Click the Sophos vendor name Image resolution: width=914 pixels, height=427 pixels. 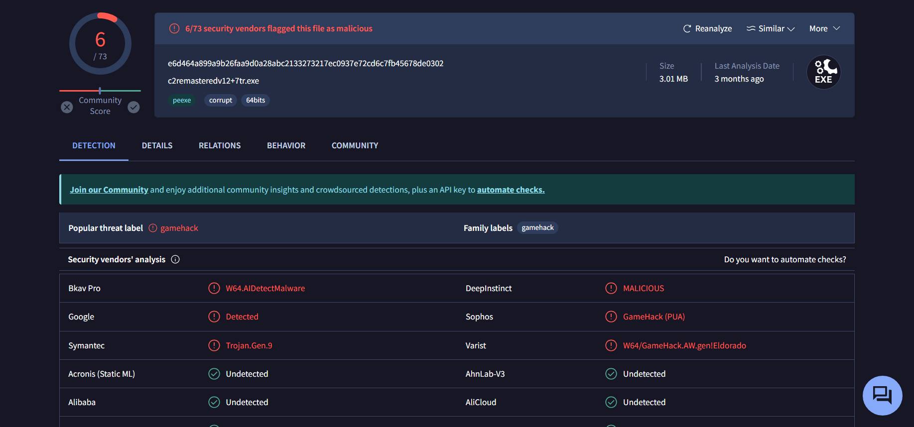pyautogui.click(x=479, y=317)
